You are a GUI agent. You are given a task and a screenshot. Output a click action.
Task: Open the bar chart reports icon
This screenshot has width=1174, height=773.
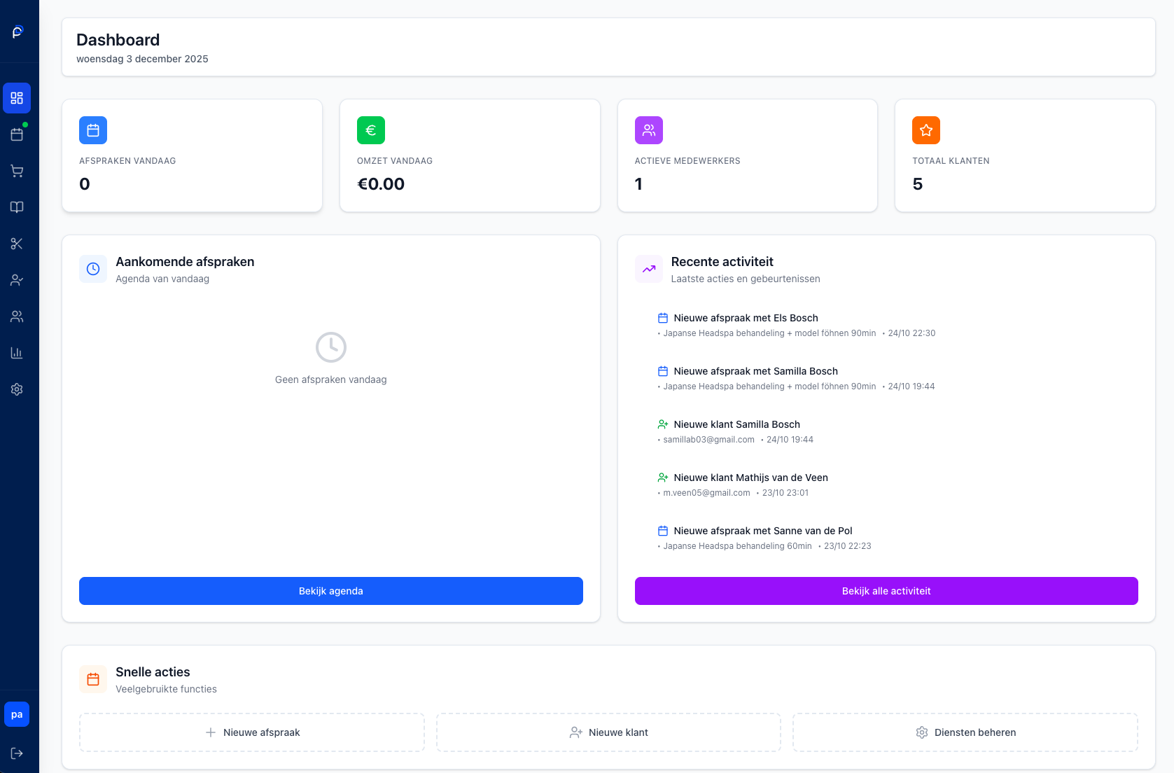click(x=17, y=353)
